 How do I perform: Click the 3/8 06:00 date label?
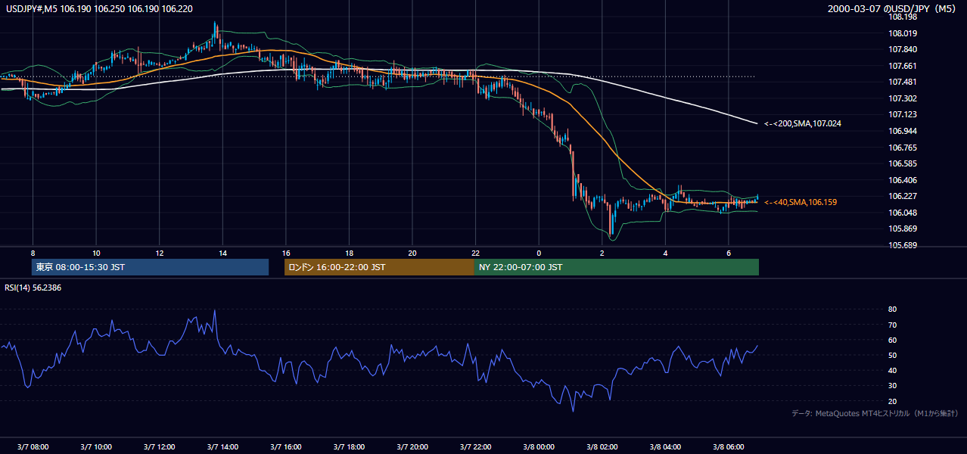728,447
